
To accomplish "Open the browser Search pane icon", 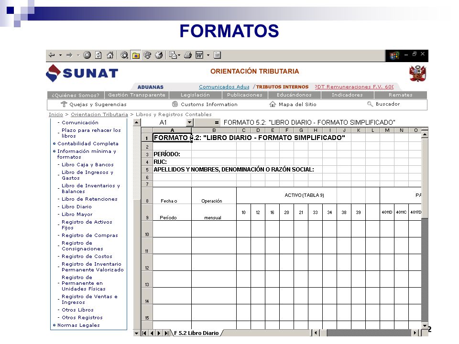I will pos(124,55).
